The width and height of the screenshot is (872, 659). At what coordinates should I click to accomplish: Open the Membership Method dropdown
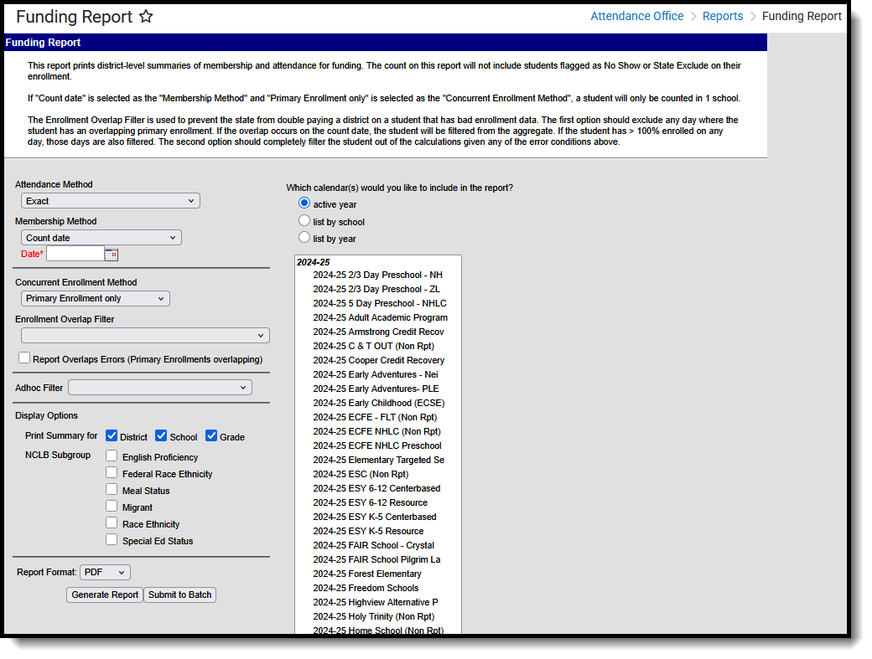101,238
